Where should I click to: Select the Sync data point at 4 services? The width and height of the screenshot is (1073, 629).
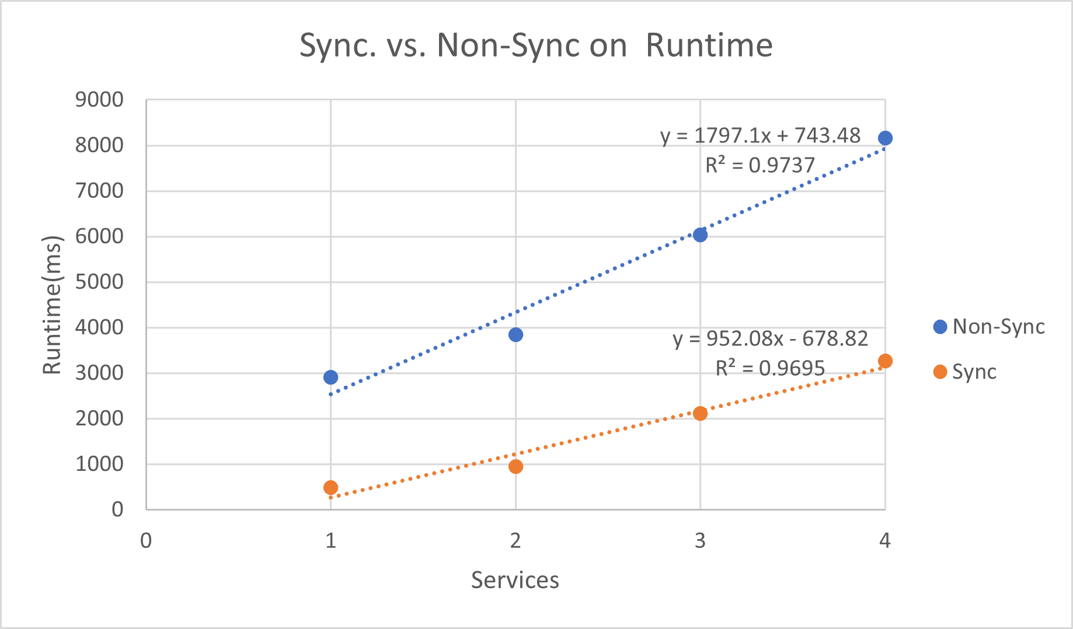click(885, 361)
